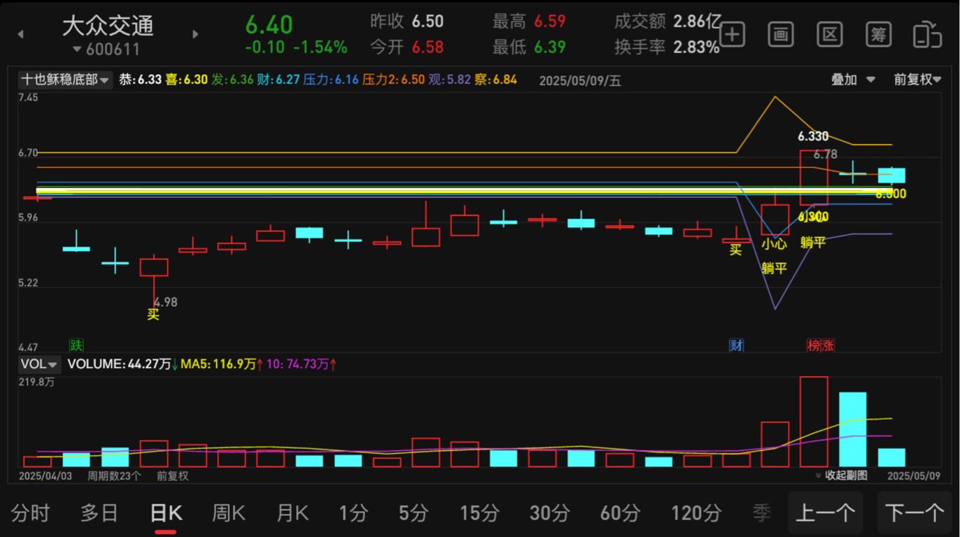The height and width of the screenshot is (537, 960).
Task: Tap the 小心 warning label on chart
Action: point(775,244)
